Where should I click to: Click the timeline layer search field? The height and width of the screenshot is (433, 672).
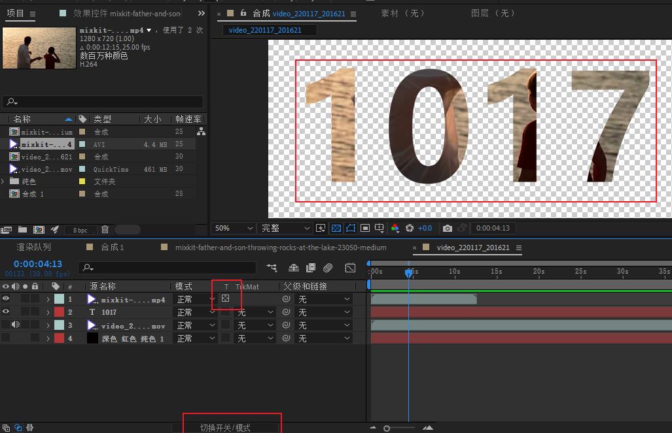tap(167, 267)
